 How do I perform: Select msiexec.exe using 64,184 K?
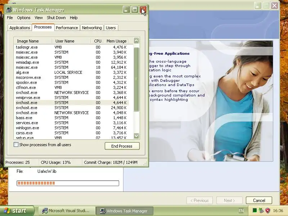[x=71, y=67]
